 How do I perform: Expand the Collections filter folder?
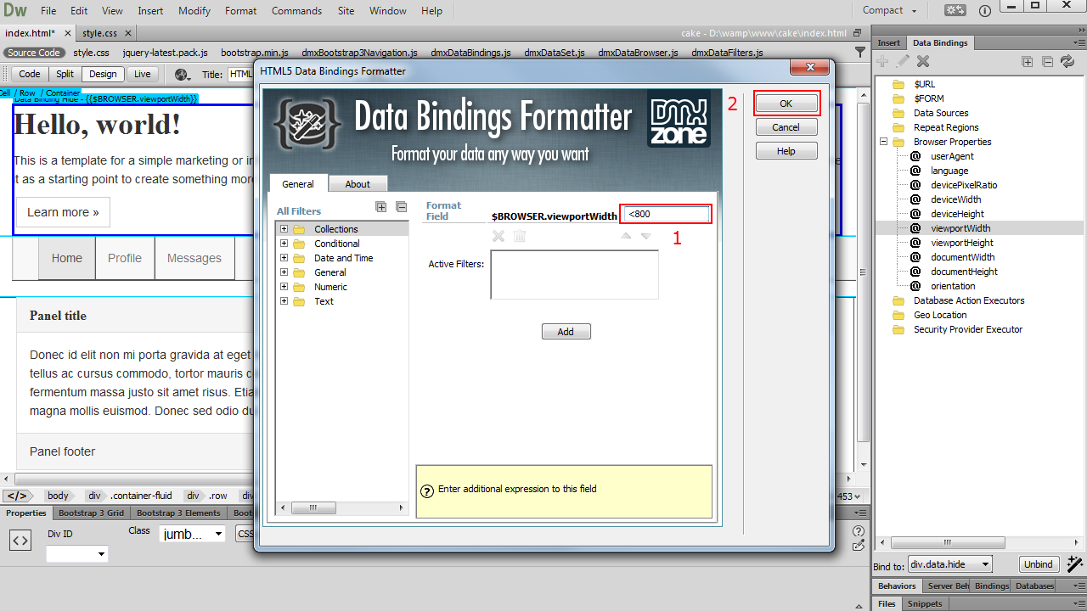[284, 229]
